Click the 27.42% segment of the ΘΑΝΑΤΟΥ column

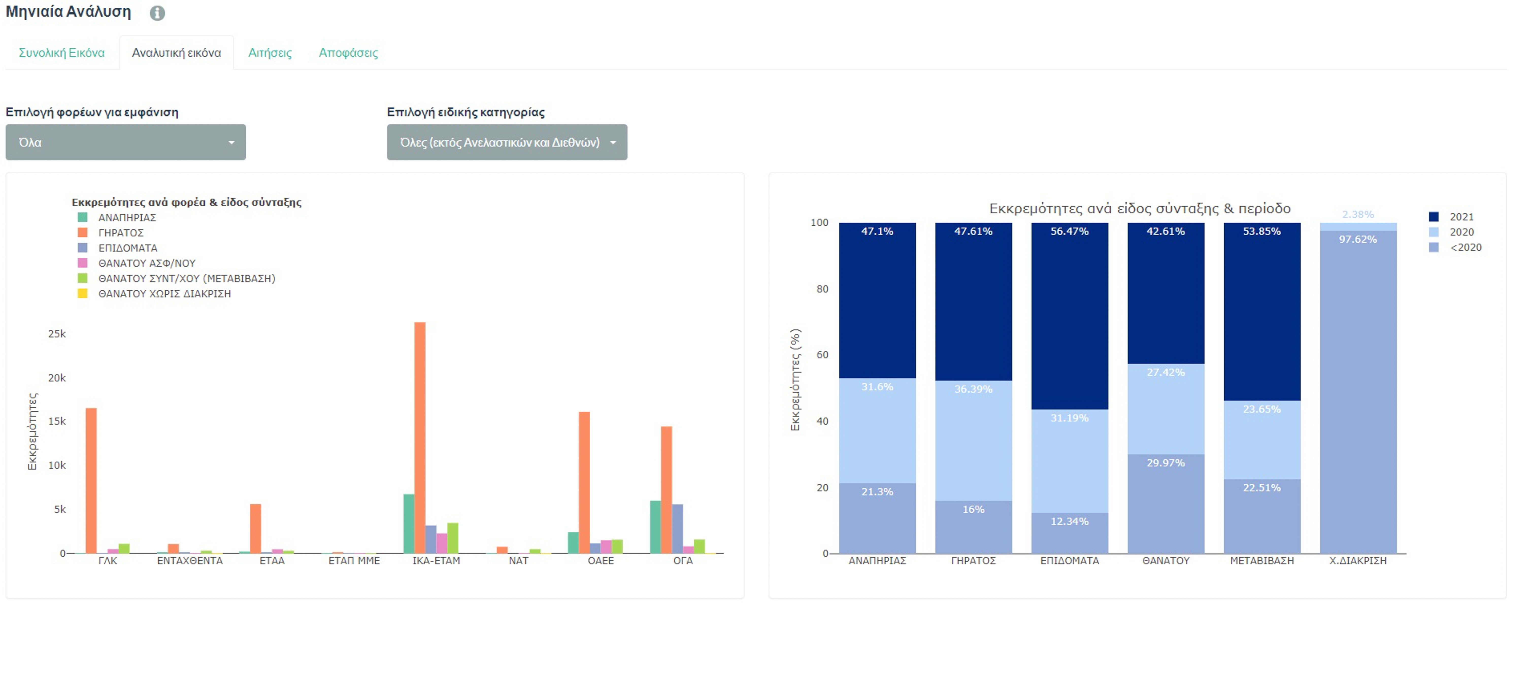1166,409
